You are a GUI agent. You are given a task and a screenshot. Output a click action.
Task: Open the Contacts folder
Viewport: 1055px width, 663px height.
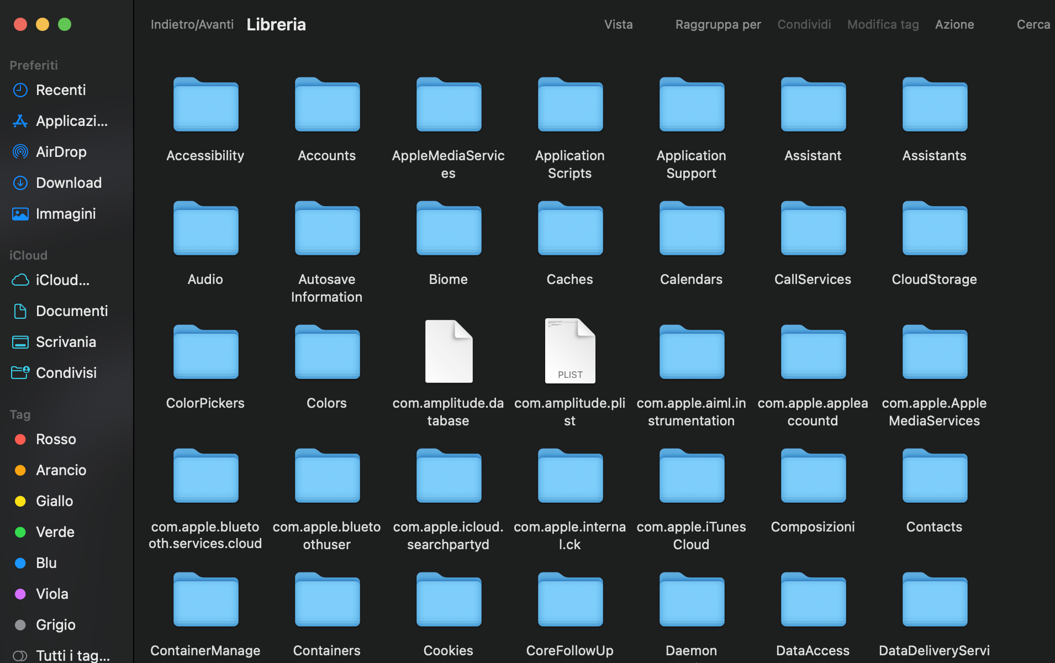tap(933, 476)
